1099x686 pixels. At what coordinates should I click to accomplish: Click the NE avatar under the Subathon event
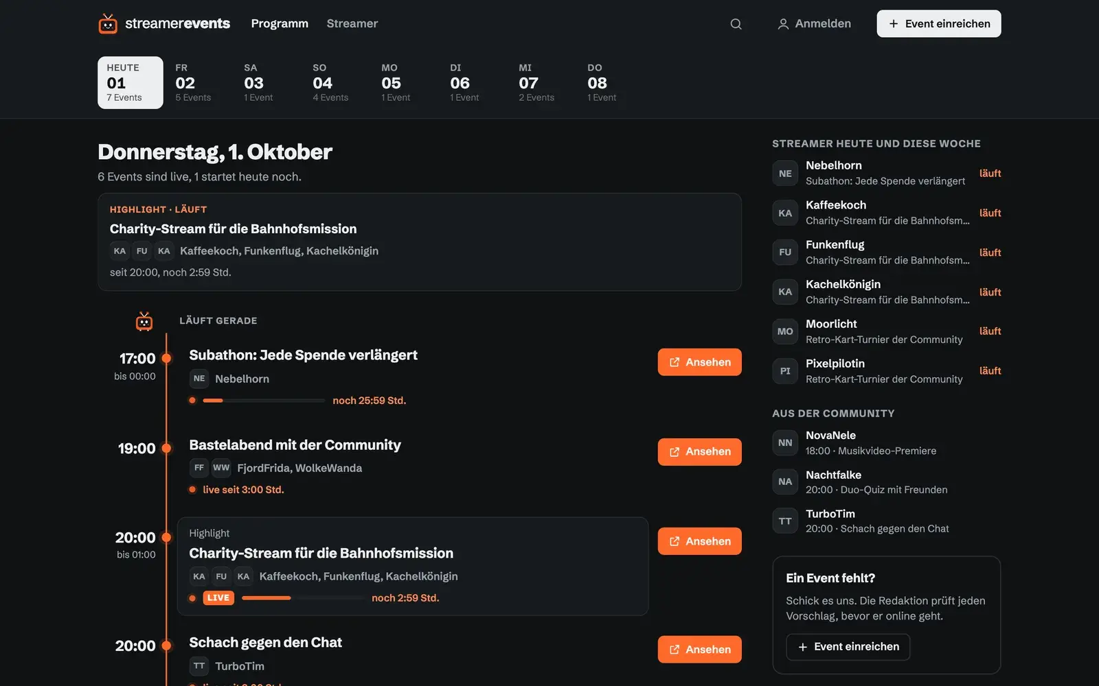pos(199,379)
